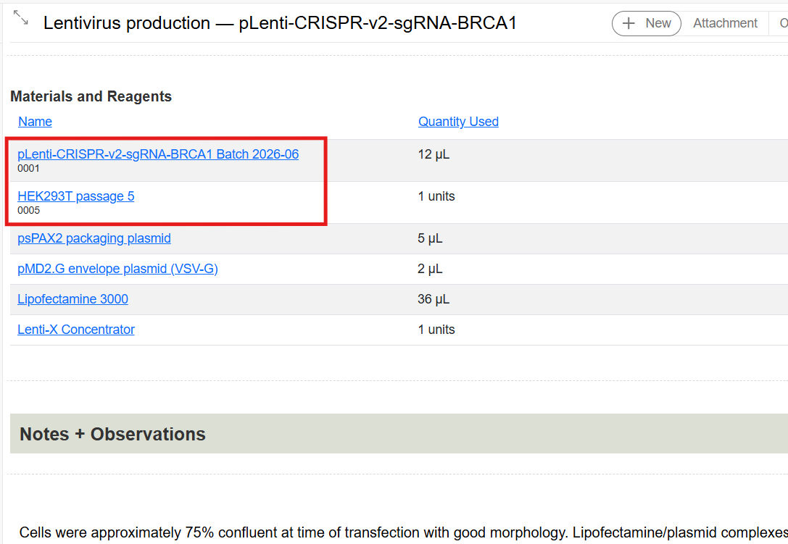The height and width of the screenshot is (544, 788).
Task: Sort by the Name column header
Action: (35, 122)
